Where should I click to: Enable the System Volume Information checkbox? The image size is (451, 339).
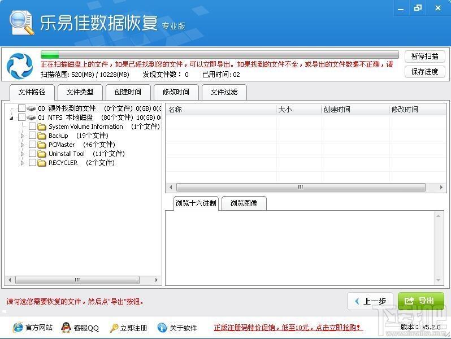point(32,127)
